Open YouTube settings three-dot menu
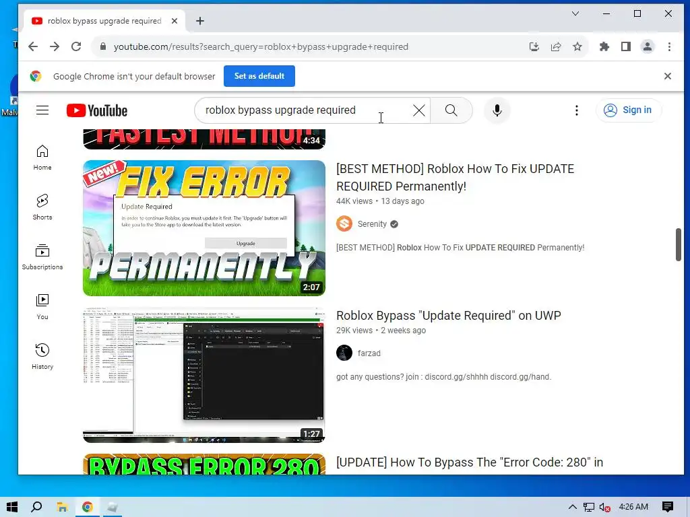The height and width of the screenshot is (517, 690). pos(577,110)
